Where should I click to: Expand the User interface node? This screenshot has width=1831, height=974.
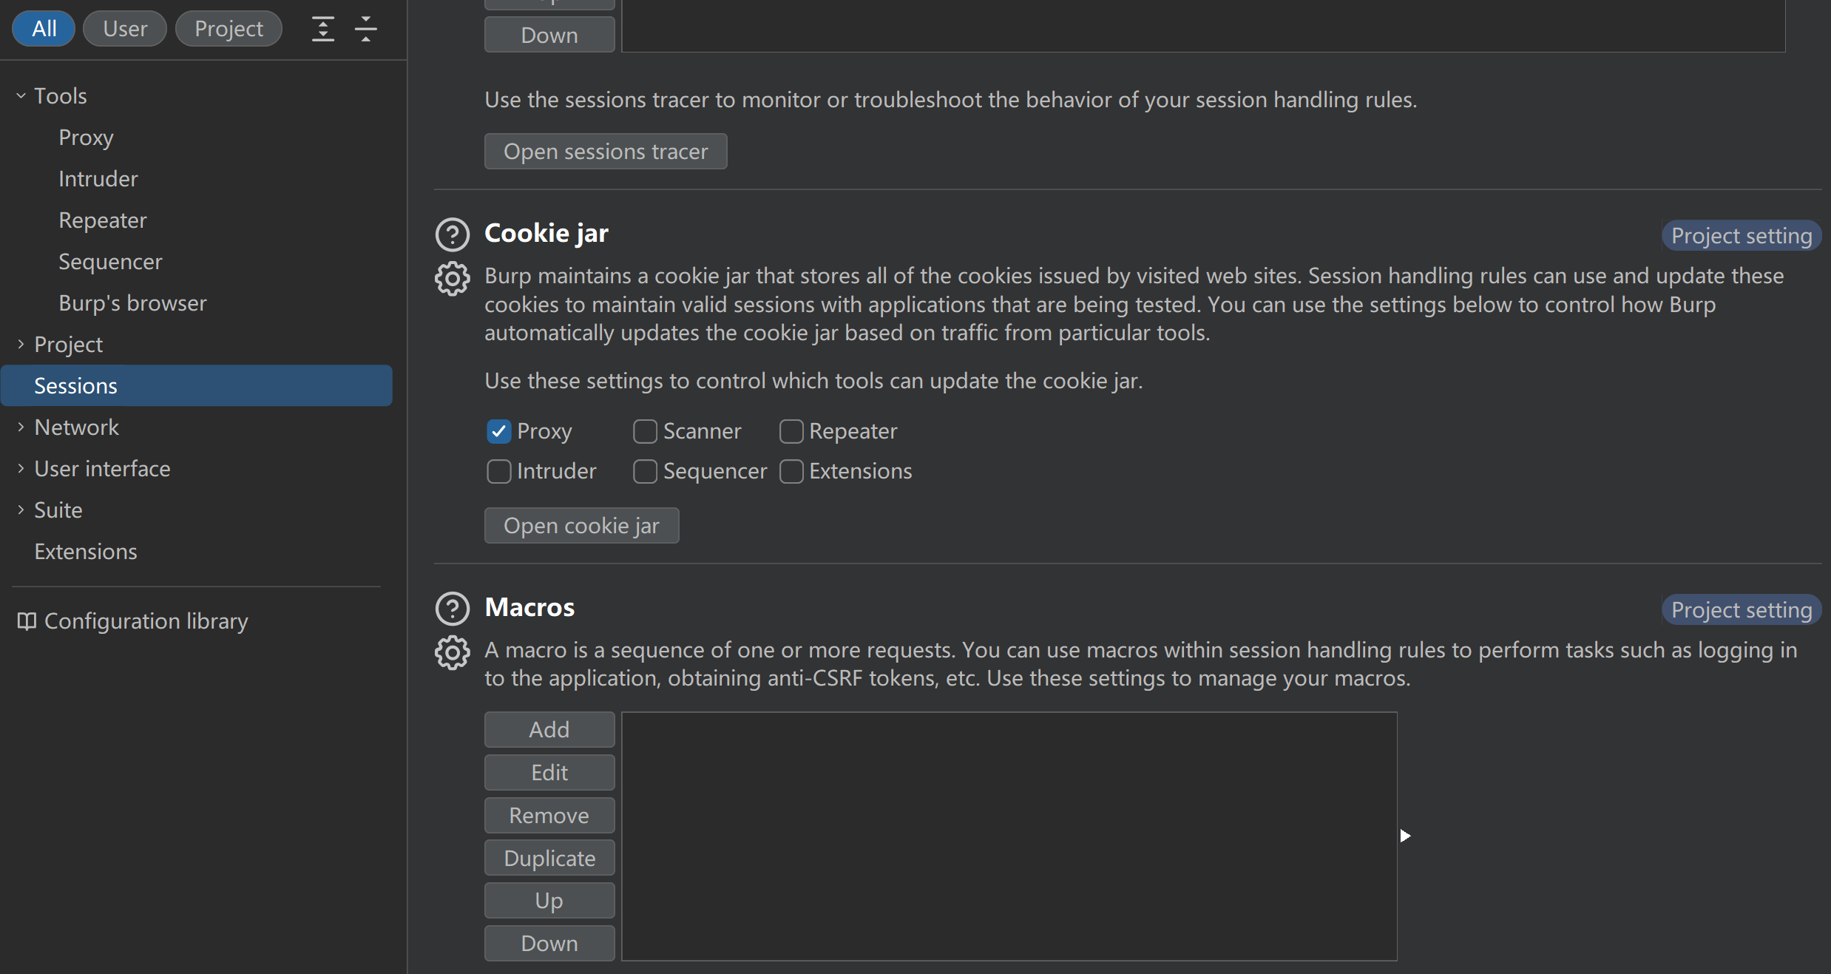(x=21, y=469)
